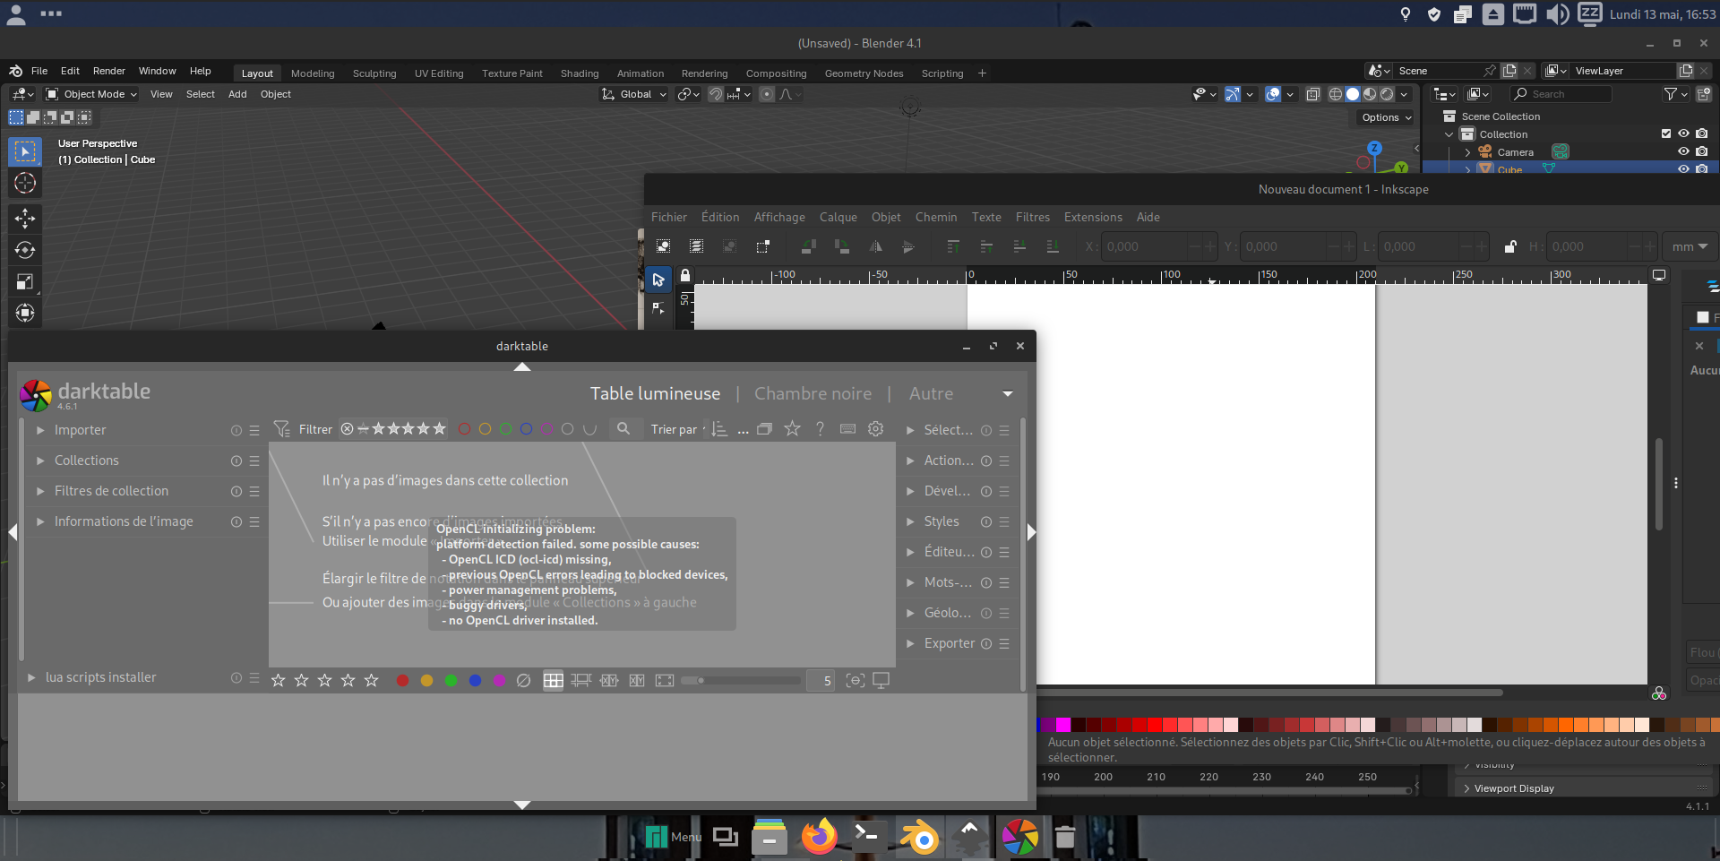Lower selection to bottom in Inkscape
This screenshot has height=861, width=1720.
[1053, 246]
